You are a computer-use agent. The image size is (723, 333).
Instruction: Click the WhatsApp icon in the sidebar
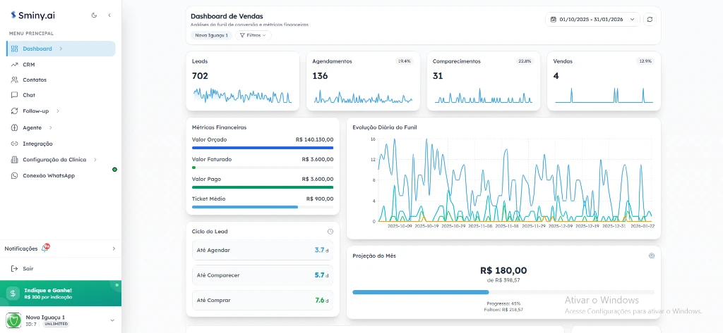pos(15,175)
